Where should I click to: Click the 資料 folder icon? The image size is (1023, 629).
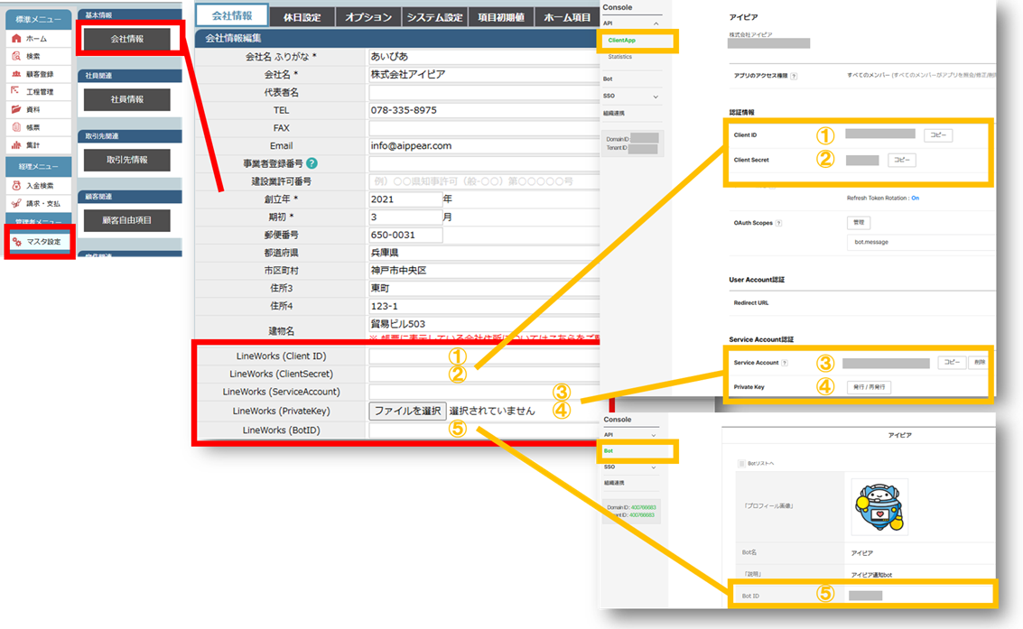16,109
